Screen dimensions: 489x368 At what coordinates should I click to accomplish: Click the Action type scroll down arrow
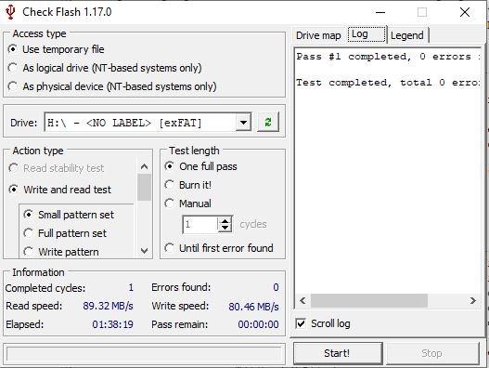pyautogui.click(x=144, y=251)
